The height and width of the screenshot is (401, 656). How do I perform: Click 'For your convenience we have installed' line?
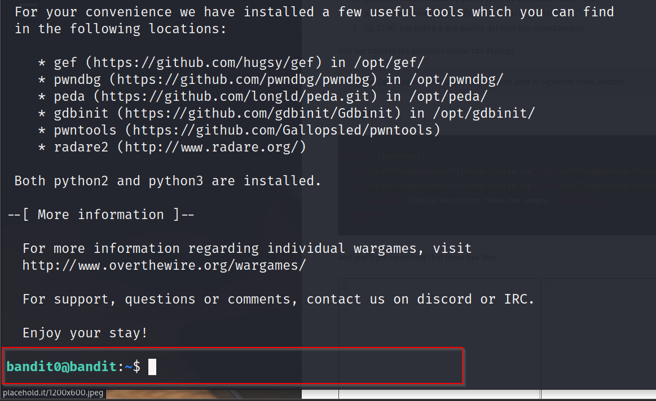[314, 12]
